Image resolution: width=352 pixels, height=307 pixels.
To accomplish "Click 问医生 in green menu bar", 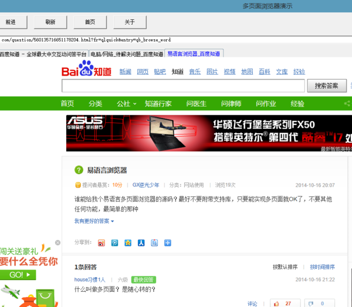I will tap(197, 104).
